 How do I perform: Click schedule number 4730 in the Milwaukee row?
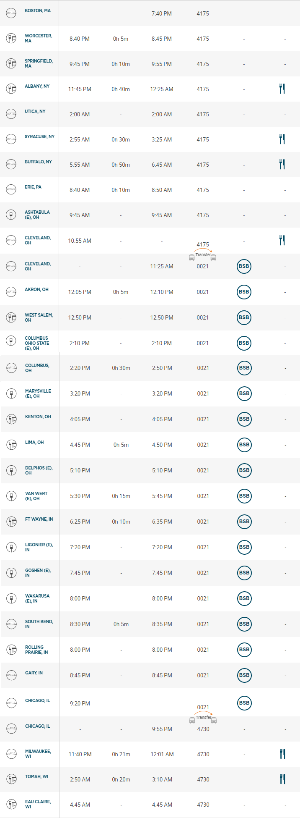pyautogui.click(x=203, y=754)
